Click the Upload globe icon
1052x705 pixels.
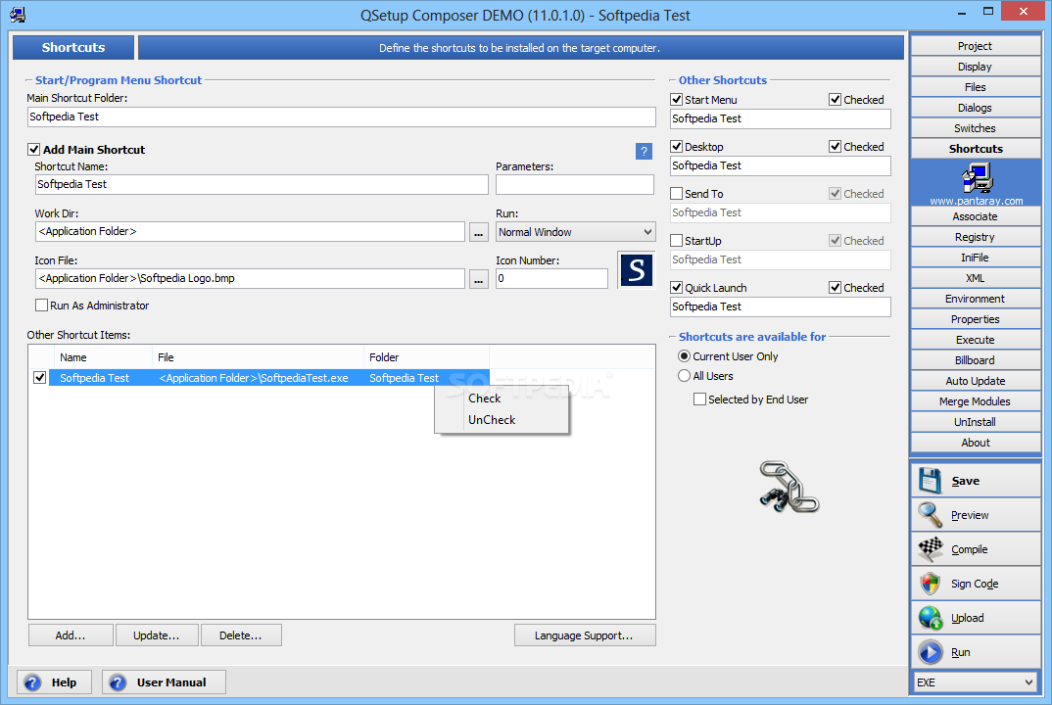pyautogui.click(x=930, y=618)
